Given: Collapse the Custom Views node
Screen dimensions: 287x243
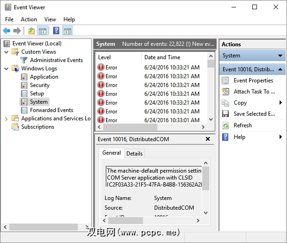Looking at the screenshot, I should (x=6, y=52).
